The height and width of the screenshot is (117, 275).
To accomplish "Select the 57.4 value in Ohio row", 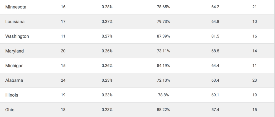I will pos(215,110).
